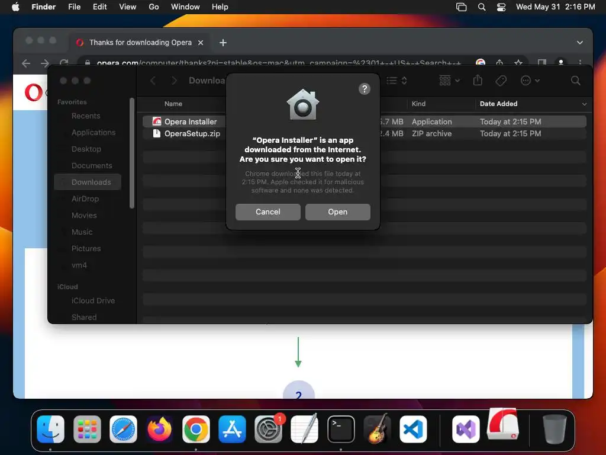Select the Thanks for downloading Opera tab

(140, 43)
